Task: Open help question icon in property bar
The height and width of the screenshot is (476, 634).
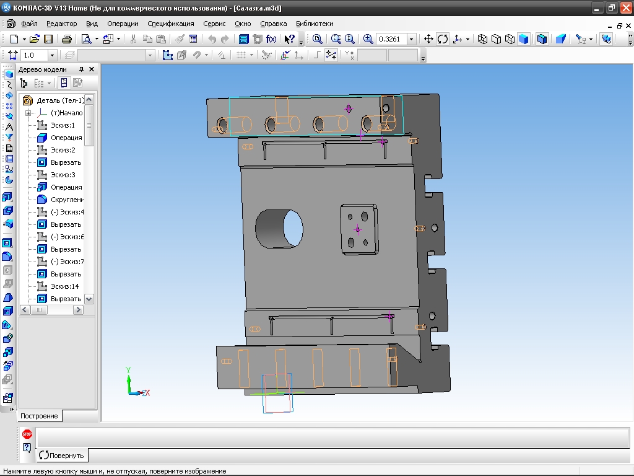Action: [x=27, y=447]
